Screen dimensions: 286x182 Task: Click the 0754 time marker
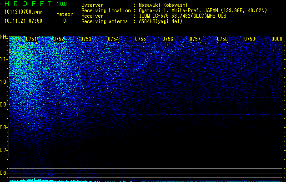(x=113, y=39)
